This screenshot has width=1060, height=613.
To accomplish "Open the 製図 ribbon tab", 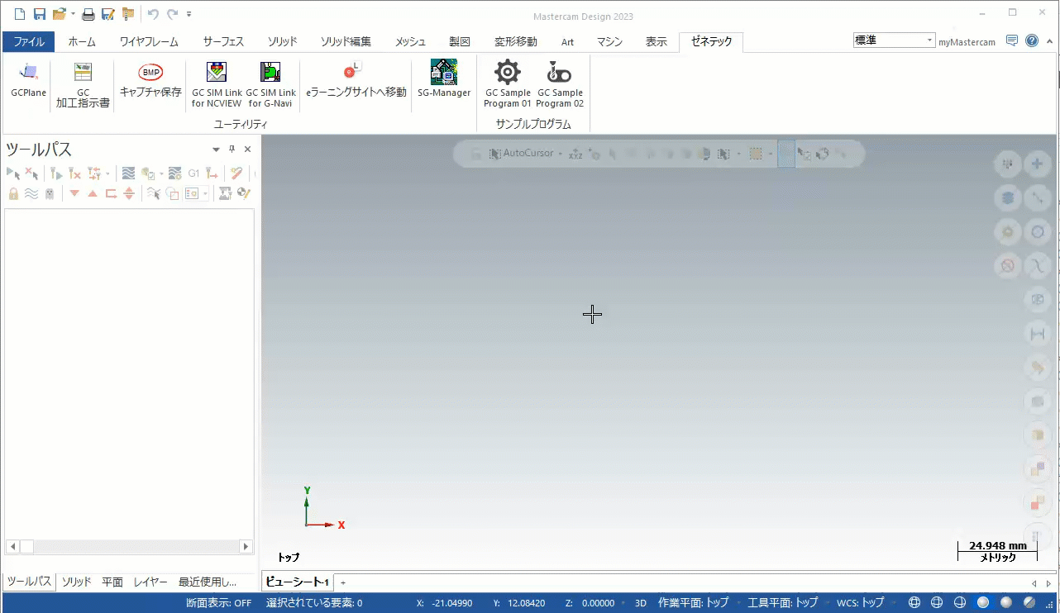I will coord(460,41).
